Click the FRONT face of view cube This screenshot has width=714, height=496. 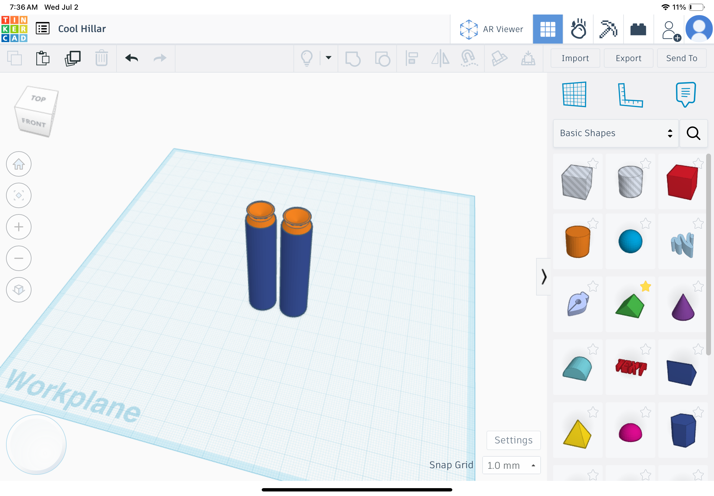(x=34, y=122)
